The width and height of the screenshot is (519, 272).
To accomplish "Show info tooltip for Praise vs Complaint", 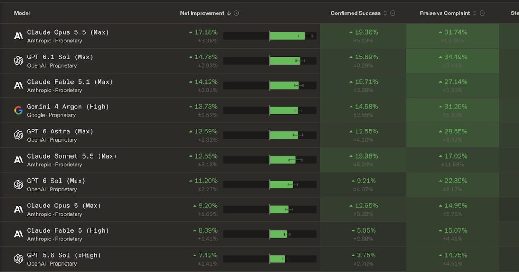I will 482,13.
